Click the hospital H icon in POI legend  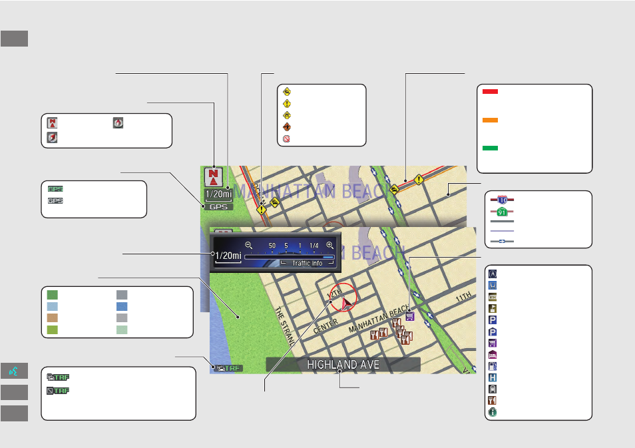(x=493, y=378)
